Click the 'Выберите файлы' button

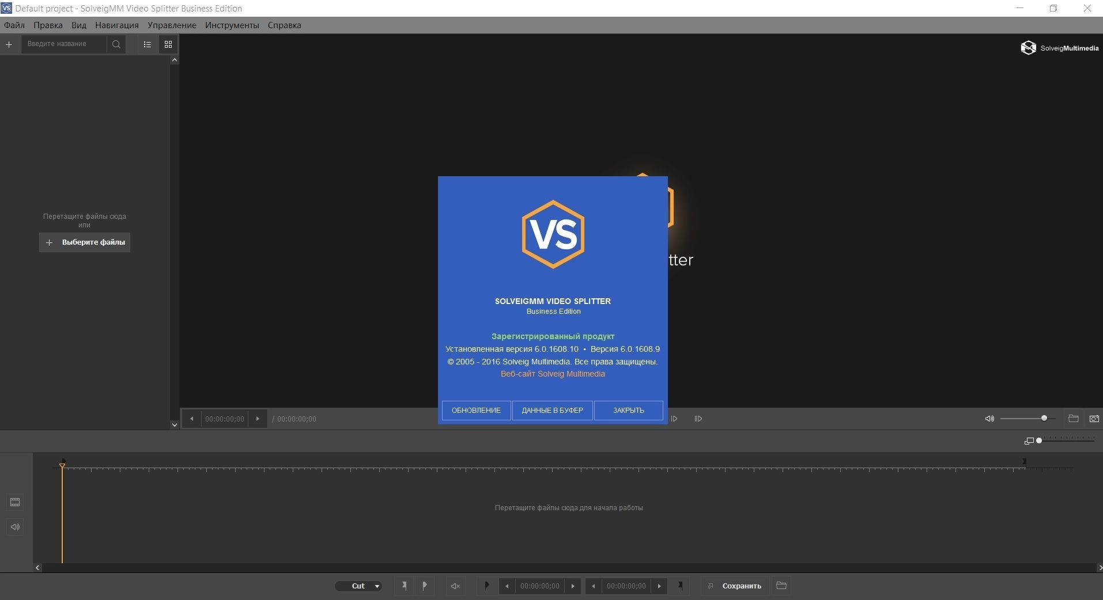pyautogui.click(x=85, y=242)
